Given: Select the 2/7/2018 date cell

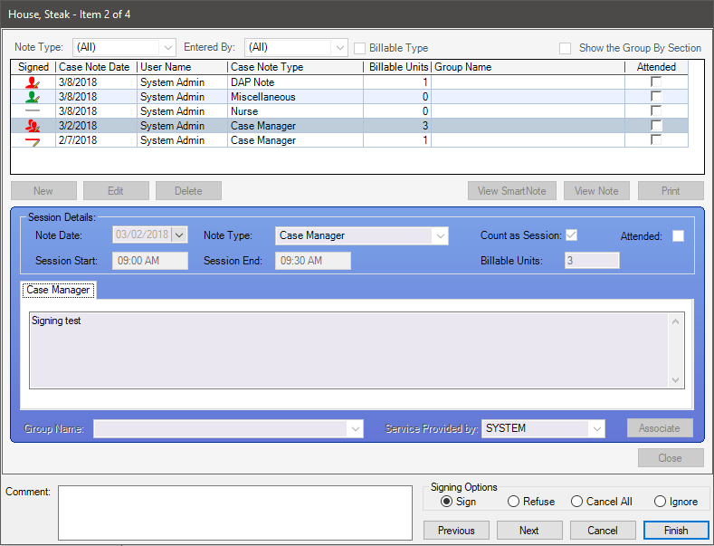Looking at the screenshot, I should point(96,140).
